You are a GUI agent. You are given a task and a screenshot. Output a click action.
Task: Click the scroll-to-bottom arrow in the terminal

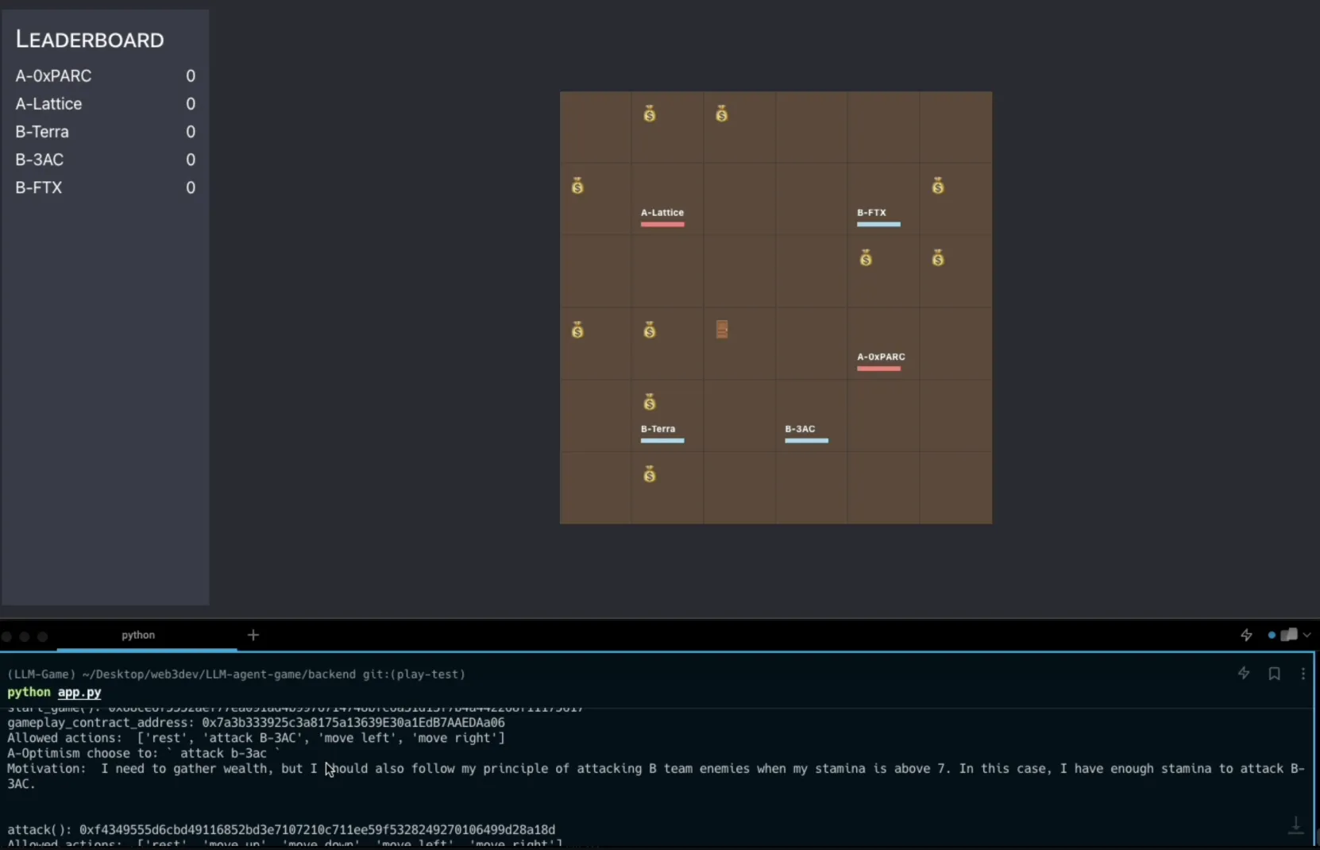1295,826
